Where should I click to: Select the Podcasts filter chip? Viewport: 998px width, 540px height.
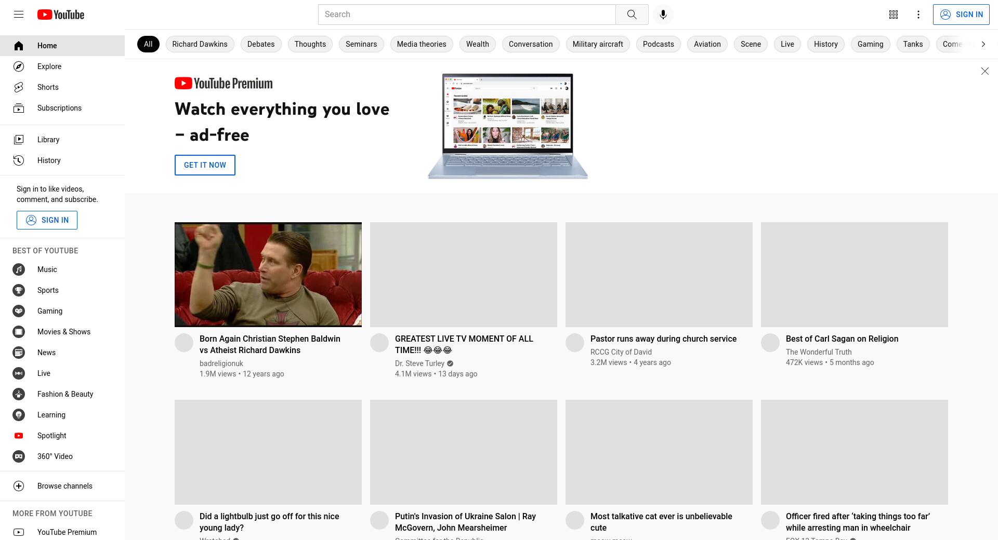[659, 44]
